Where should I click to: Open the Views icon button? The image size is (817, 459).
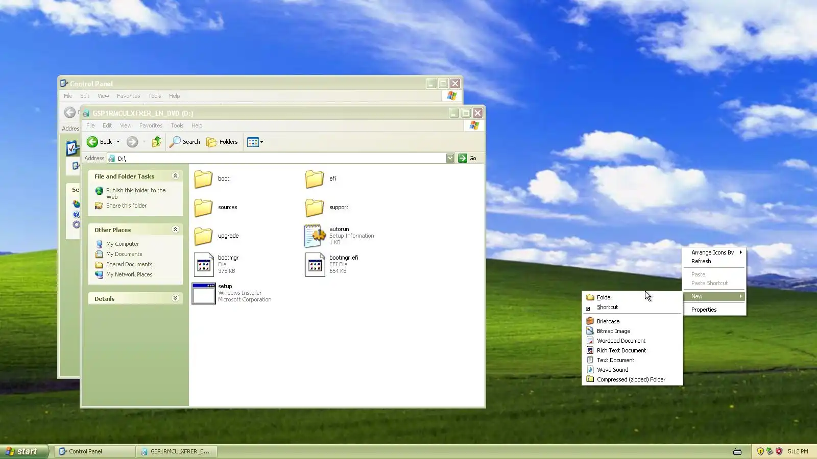pyautogui.click(x=253, y=142)
